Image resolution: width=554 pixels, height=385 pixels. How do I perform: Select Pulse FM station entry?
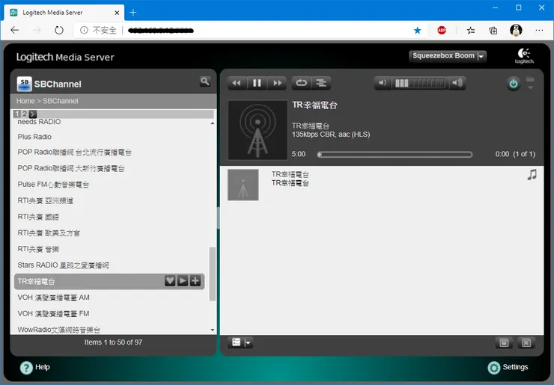(53, 185)
